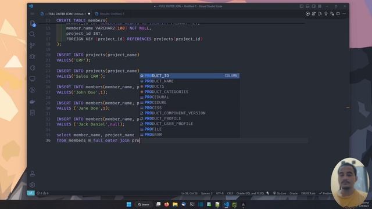The image size is (372, 209).
Task: Open File Explorer from the taskbar
Action: [175, 204]
